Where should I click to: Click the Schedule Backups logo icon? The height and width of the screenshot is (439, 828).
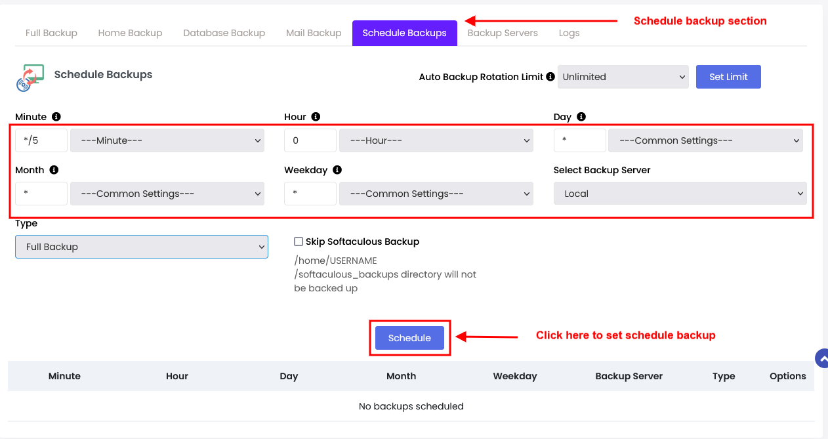coord(30,77)
